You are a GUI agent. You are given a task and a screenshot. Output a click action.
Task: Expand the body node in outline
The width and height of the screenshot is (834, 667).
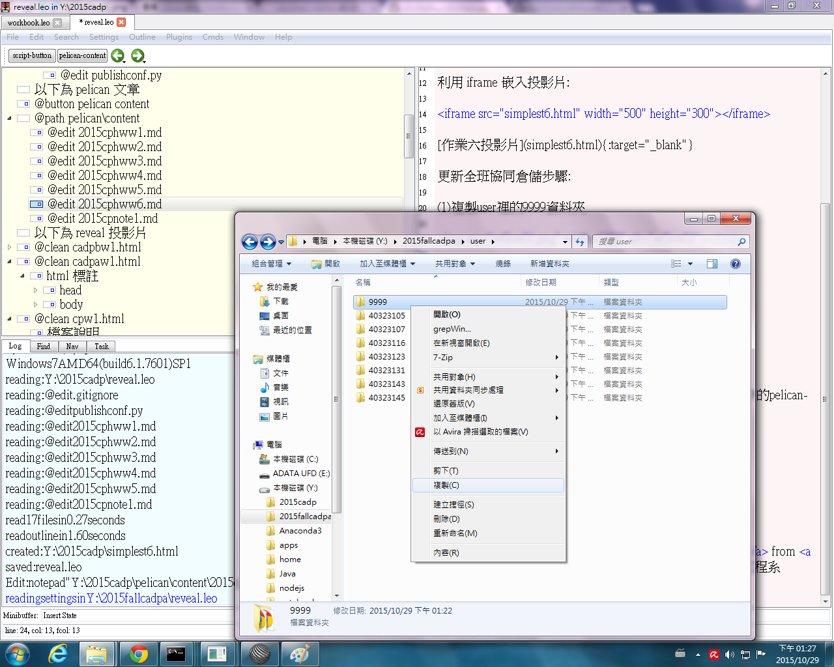point(35,305)
